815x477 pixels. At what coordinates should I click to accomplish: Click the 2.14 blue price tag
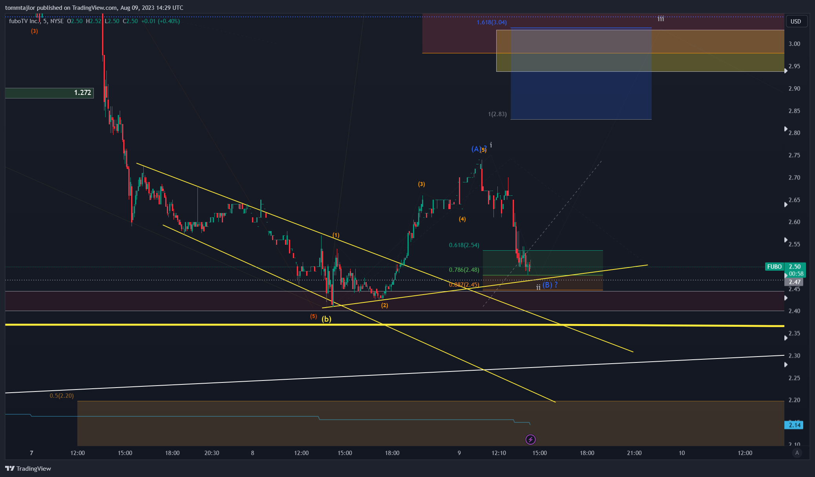coord(794,425)
